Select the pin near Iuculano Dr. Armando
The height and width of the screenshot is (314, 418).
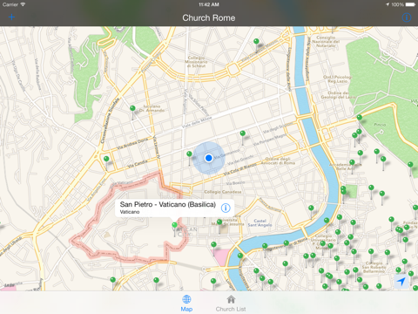point(132,109)
